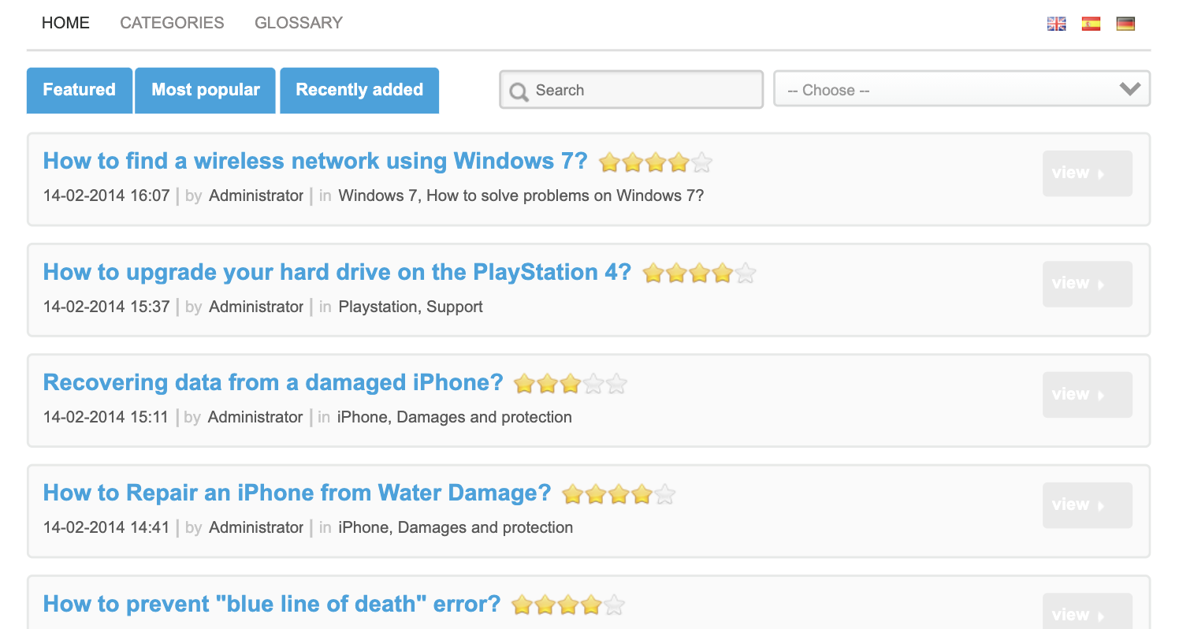The image size is (1179, 629).
Task: Open iPhone category in the Recovering data row
Action: pos(363,417)
